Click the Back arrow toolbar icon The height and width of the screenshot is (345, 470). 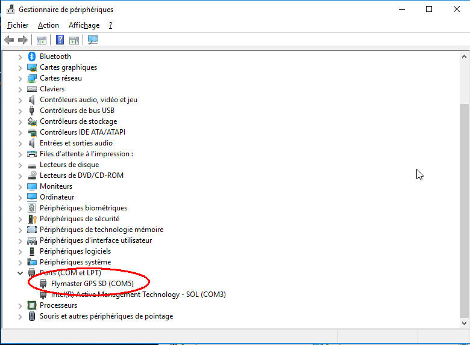coord(9,40)
